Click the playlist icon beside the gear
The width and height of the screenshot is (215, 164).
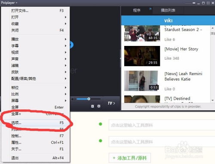pyautogui.click(x=92, y=106)
